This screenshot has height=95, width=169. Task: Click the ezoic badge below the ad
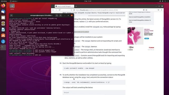pos(130,50)
